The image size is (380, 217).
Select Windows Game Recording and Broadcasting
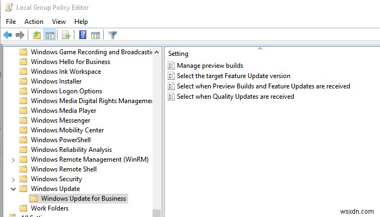[91, 52]
